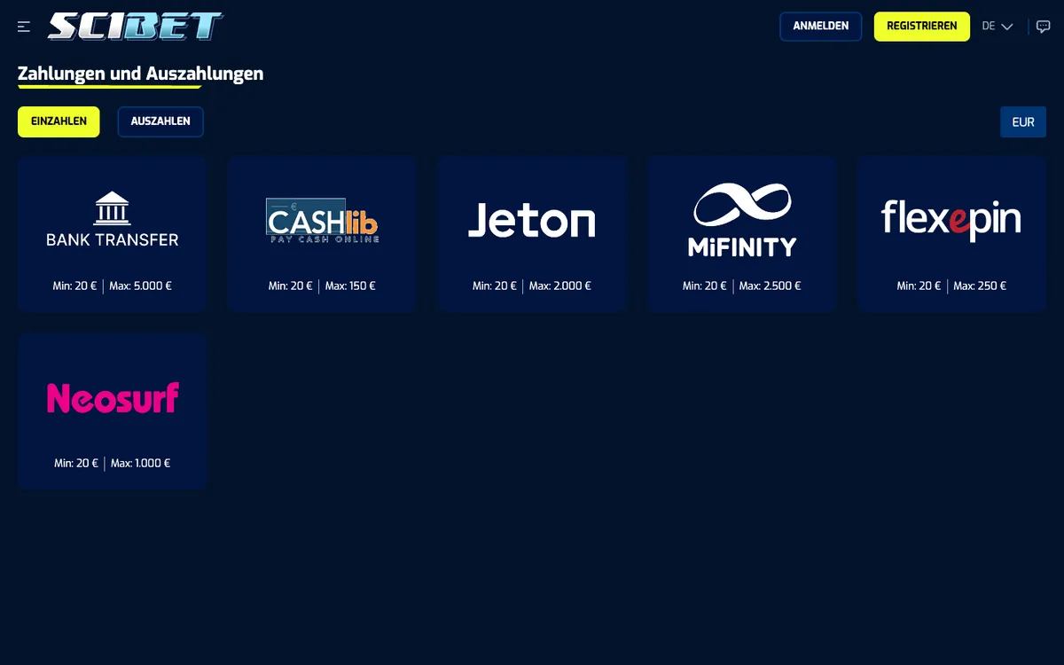Click the Bank Transfer building icon
The width and height of the screenshot is (1064, 665).
(113, 207)
